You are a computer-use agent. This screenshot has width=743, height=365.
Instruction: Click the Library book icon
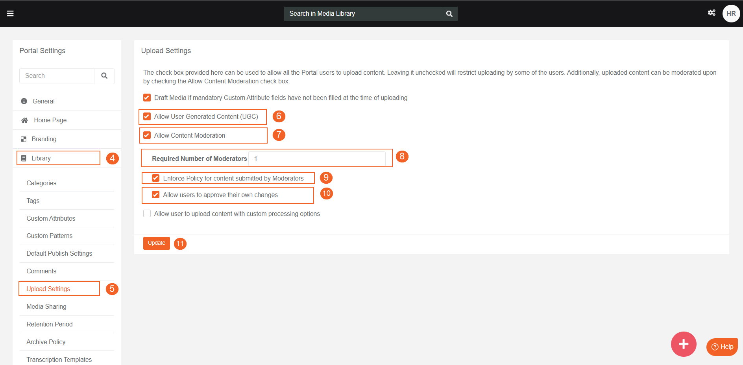pyautogui.click(x=24, y=158)
